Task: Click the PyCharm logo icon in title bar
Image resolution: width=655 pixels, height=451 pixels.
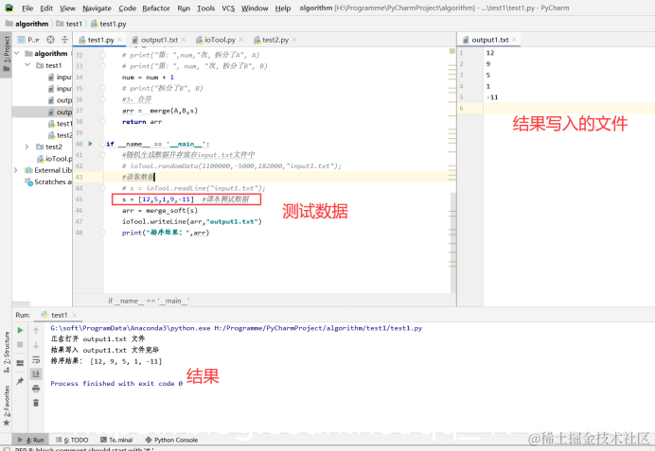Action: pyautogui.click(x=9, y=8)
